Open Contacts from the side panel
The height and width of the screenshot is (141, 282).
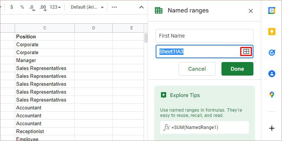pos(272,74)
